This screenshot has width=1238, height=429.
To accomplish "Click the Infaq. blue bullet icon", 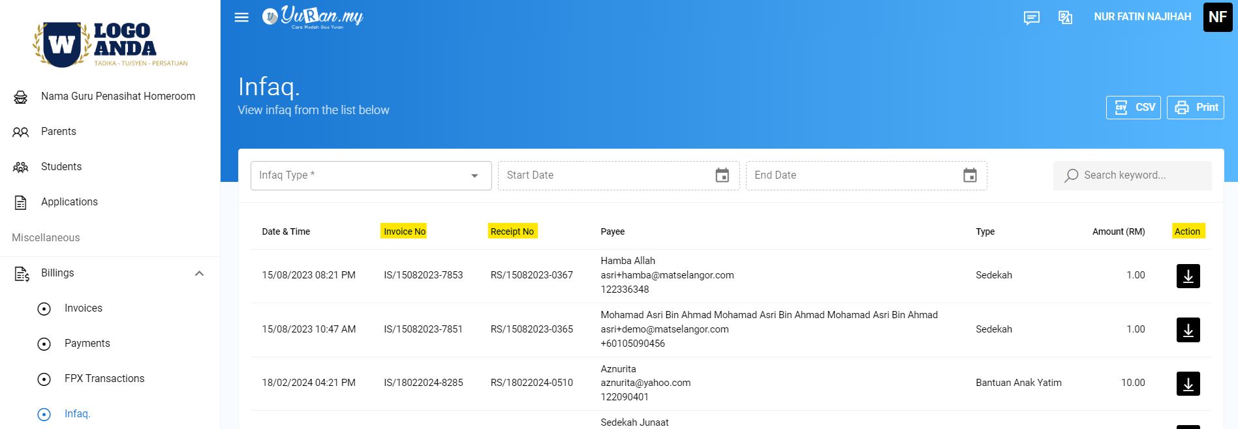I will pos(44,415).
